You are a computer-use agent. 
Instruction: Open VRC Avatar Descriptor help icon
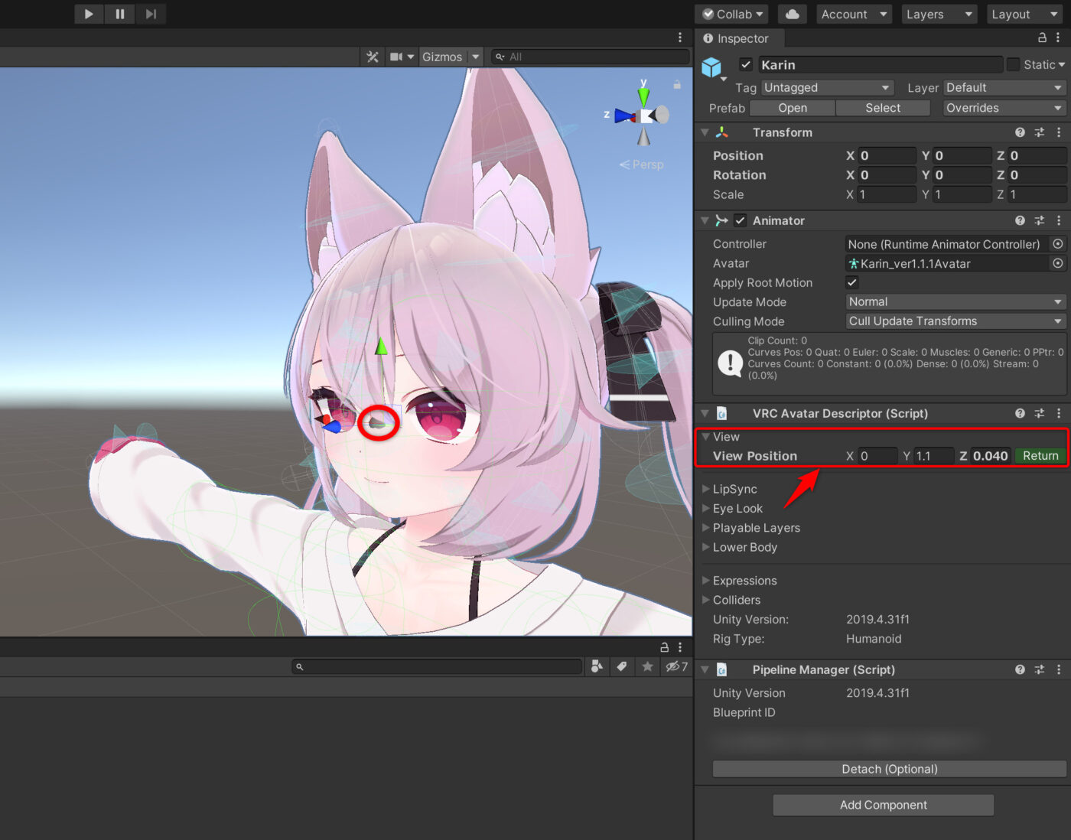(x=1020, y=413)
